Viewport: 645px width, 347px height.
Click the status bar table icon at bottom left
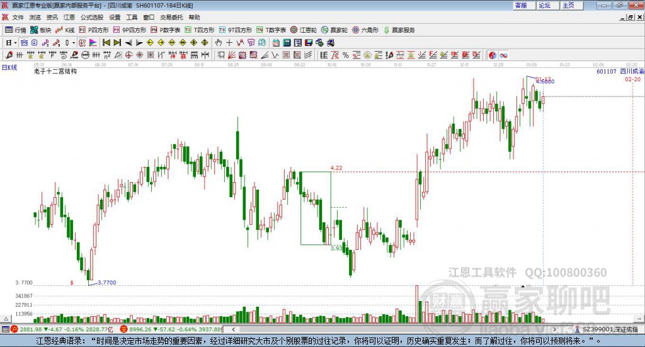[5, 329]
